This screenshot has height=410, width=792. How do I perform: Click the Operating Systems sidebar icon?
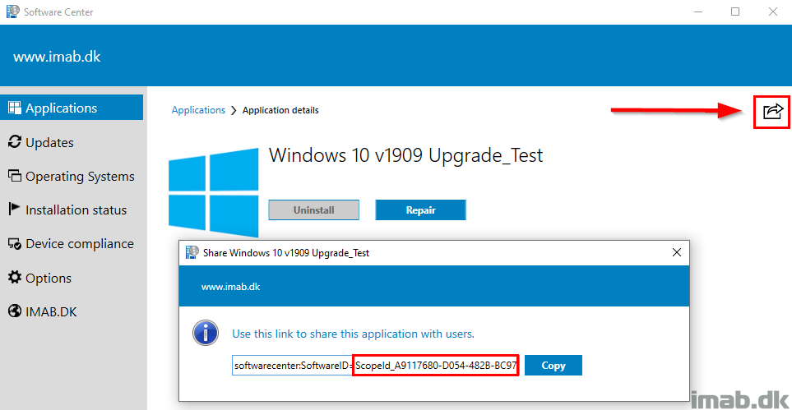click(x=15, y=176)
